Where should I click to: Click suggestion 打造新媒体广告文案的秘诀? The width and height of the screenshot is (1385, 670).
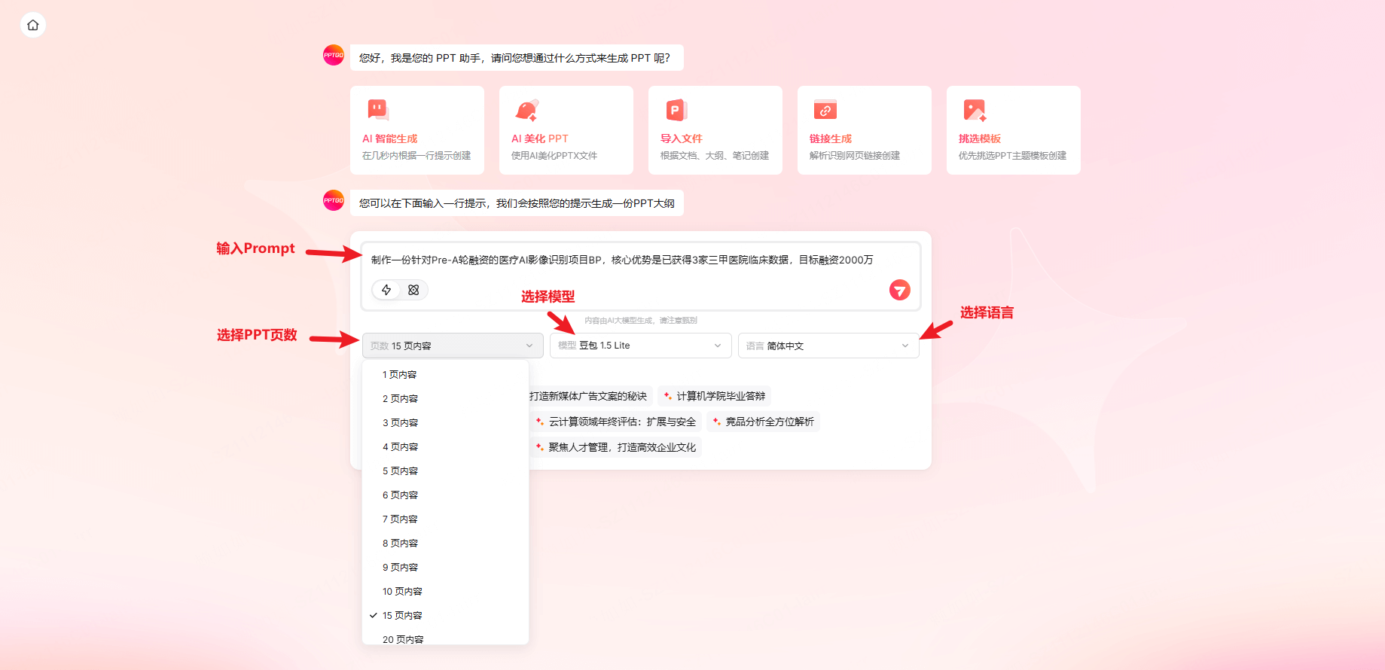(589, 396)
